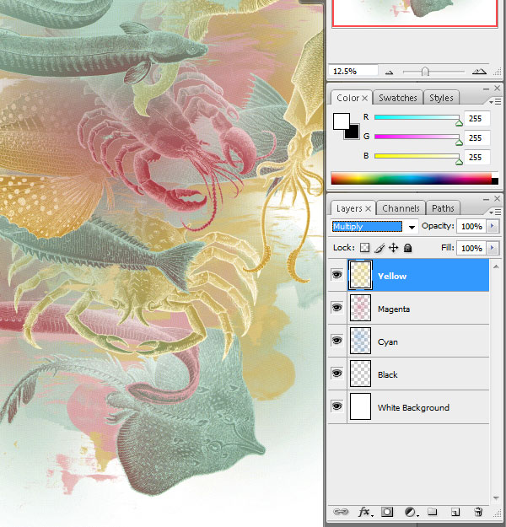This screenshot has height=527, width=506.
Task: Open the Fill slider arrow
Action: (x=493, y=248)
